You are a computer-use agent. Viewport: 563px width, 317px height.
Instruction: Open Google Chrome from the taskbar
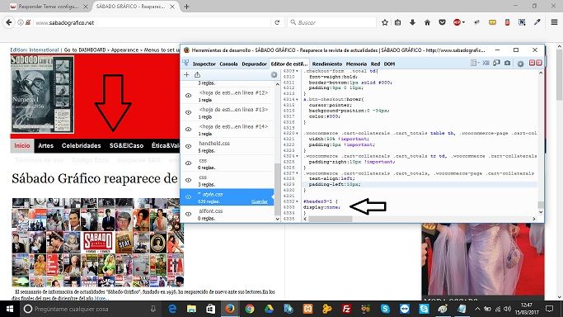click(250, 309)
